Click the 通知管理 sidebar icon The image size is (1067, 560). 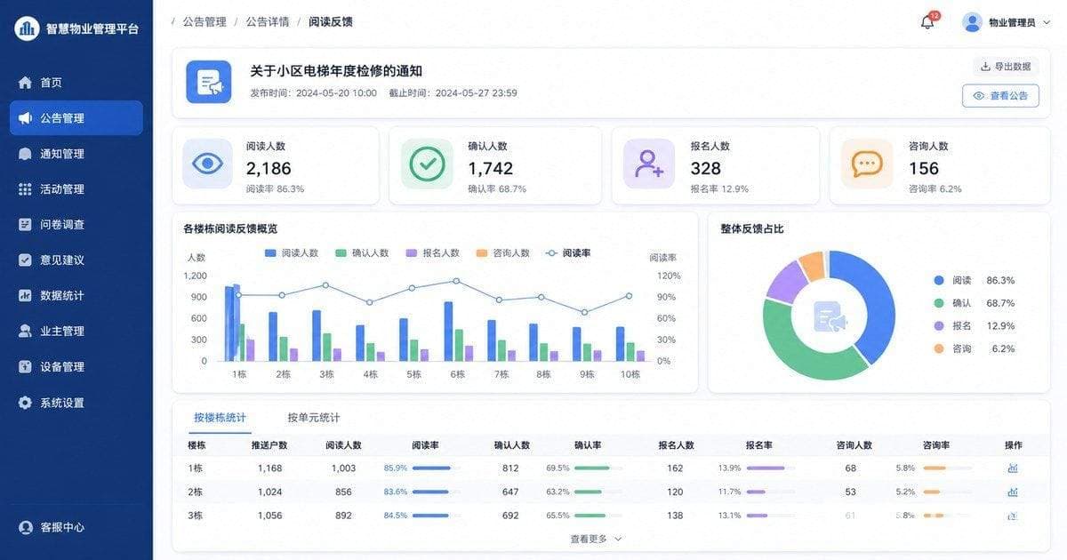(25, 154)
